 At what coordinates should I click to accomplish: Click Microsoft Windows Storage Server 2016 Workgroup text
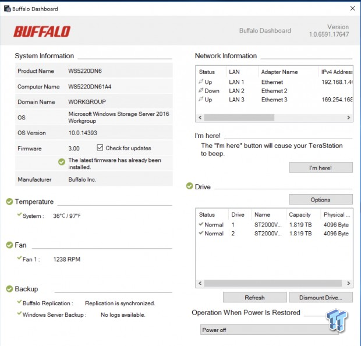[x=119, y=117]
